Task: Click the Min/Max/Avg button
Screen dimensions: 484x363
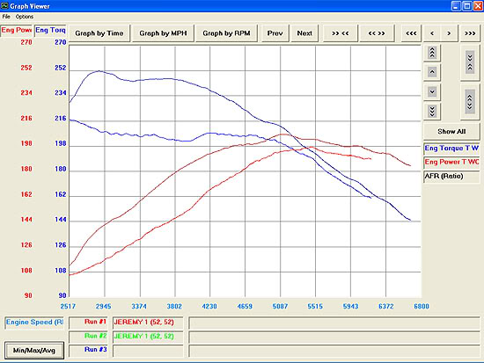Action: (x=34, y=351)
